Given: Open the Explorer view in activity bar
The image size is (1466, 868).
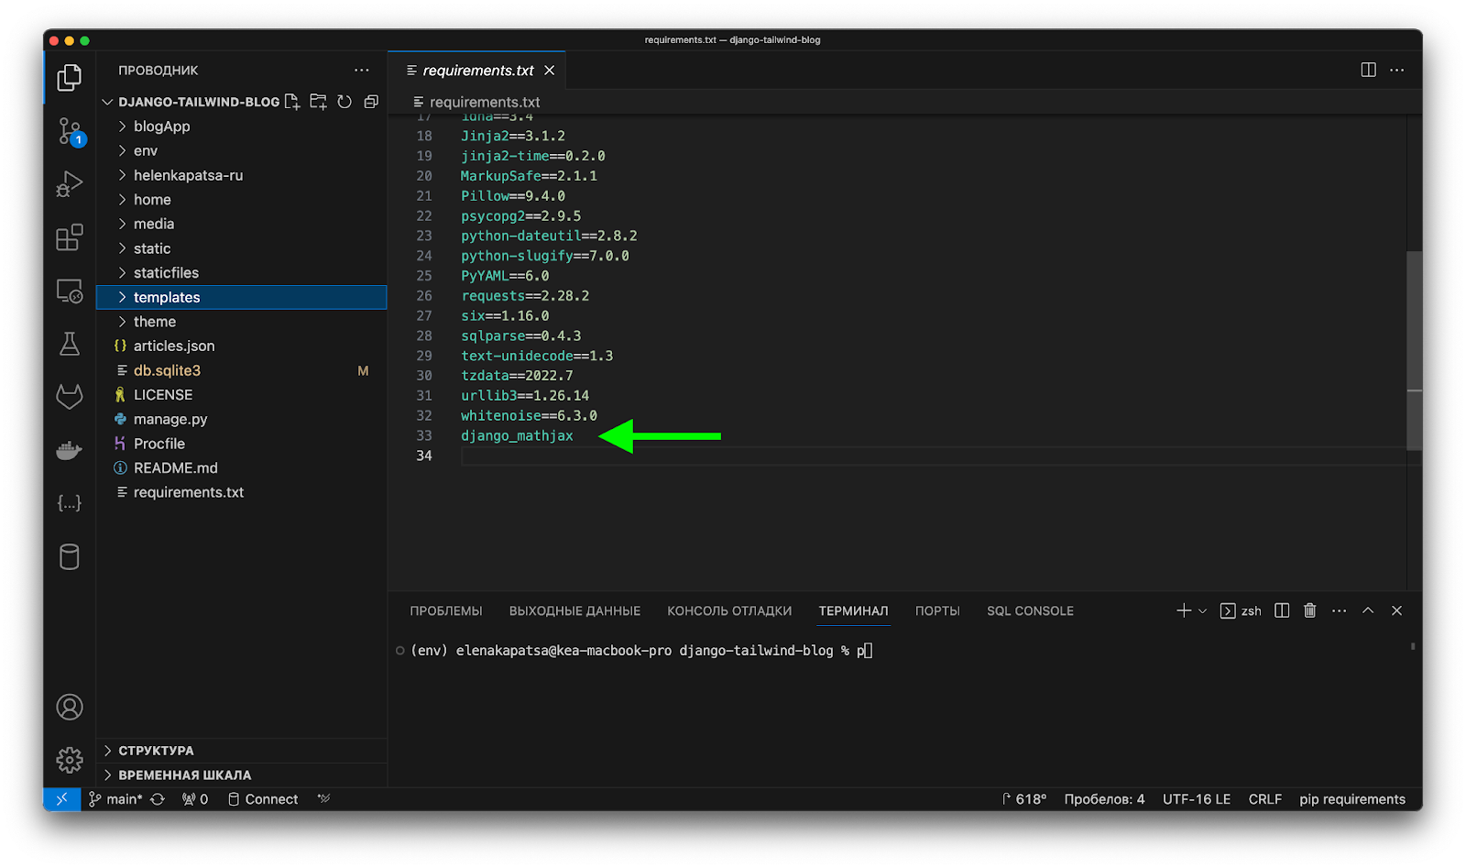Looking at the screenshot, I should [70, 78].
